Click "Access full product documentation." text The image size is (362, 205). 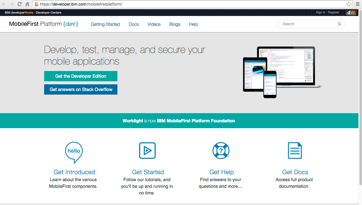(x=294, y=183)
